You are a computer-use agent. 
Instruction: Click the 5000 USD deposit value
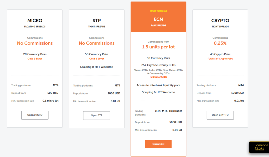175,122
